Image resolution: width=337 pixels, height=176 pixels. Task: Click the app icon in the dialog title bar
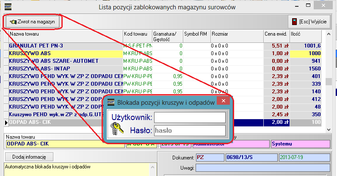click(111, 102)
